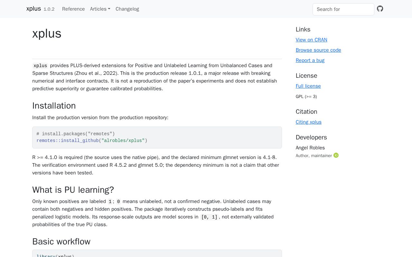The image size is (412, 257).
Task: Click the Angel Robles developer name
Action: [310, 148]
